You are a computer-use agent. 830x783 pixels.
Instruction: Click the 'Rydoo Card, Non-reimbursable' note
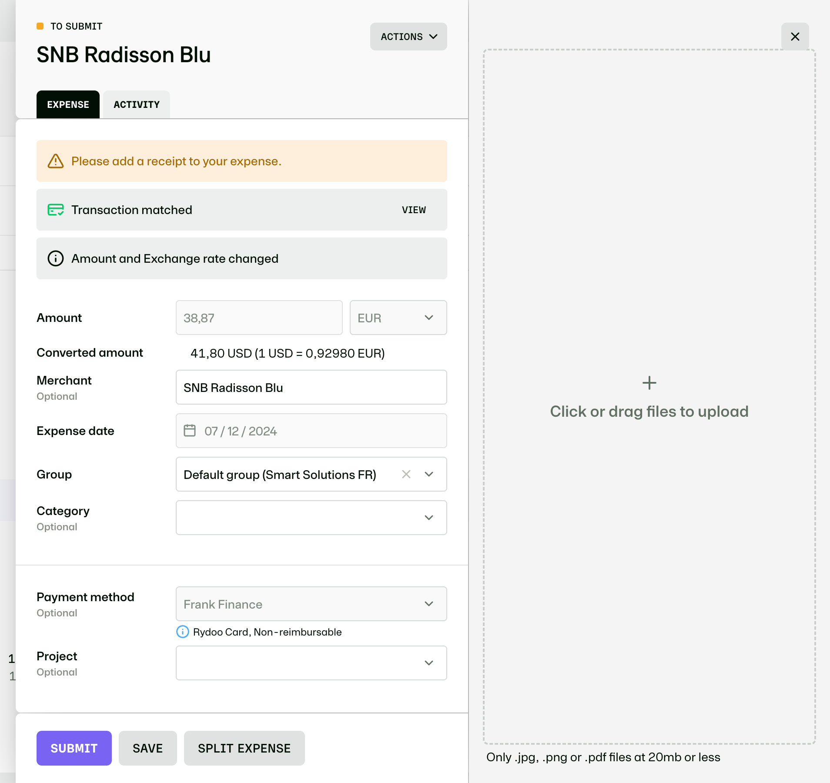point(267,632)
